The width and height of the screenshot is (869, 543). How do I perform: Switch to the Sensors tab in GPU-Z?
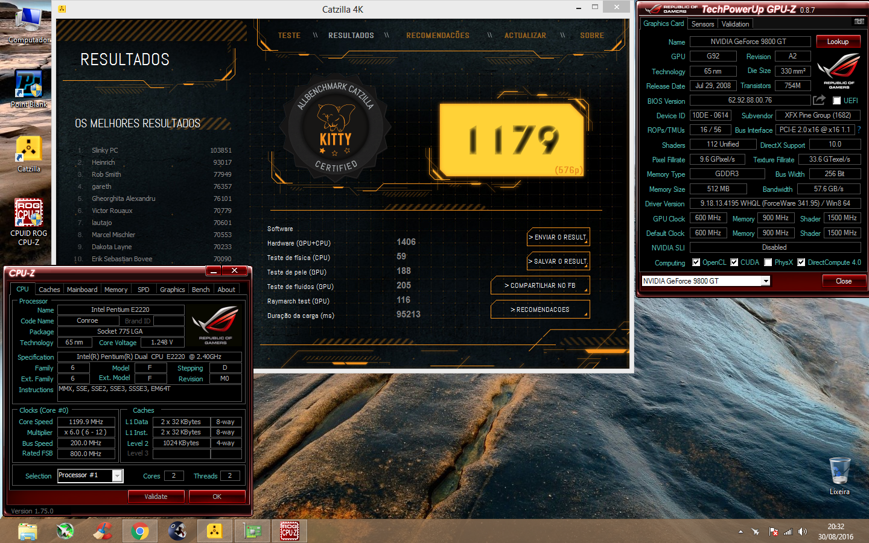pos(702,24)
